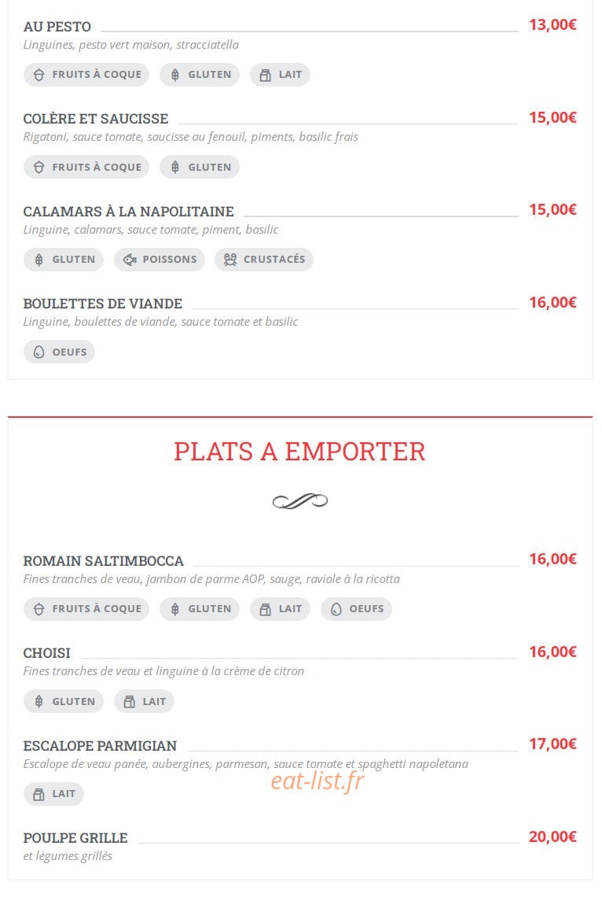Click the fish icon in Poissons tag
Image resolution: width=602 pixels, height=901 pixels.
coord(130,260)
